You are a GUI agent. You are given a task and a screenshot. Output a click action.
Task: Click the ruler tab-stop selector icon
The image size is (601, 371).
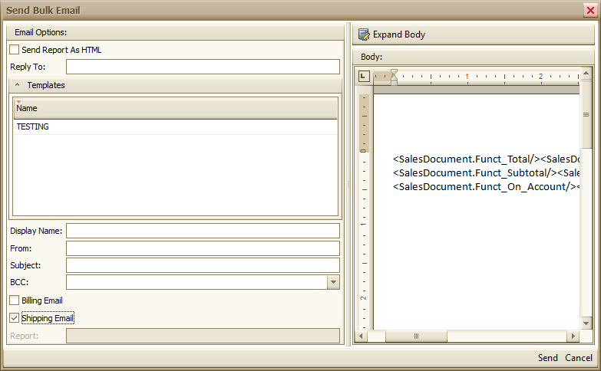364,76
